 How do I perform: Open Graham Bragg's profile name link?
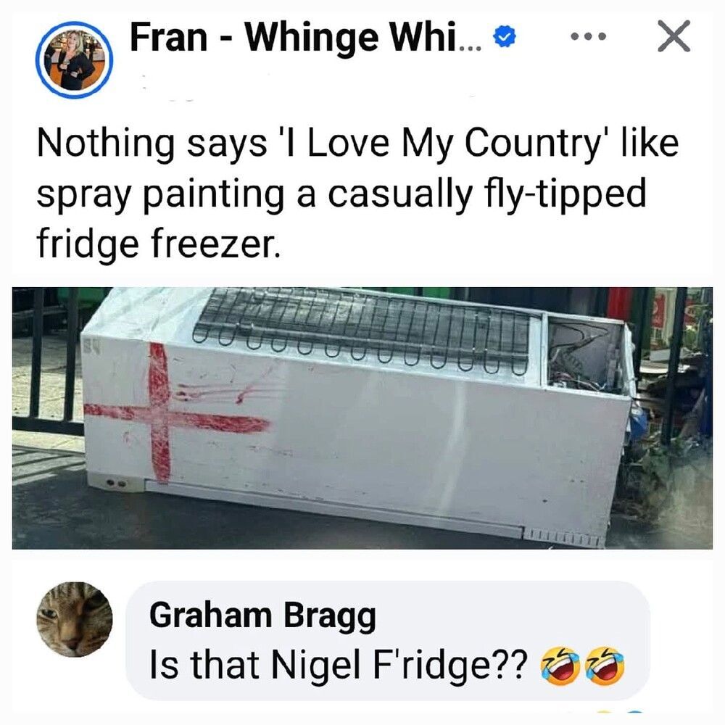(x=262, y=616)
